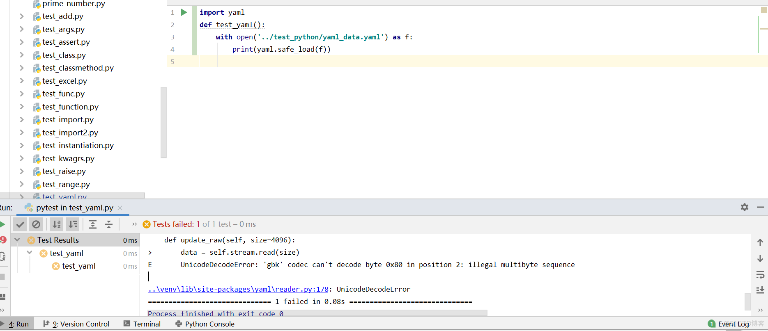Close the pytest in test_yaml.py run tab

coord(120,208)
